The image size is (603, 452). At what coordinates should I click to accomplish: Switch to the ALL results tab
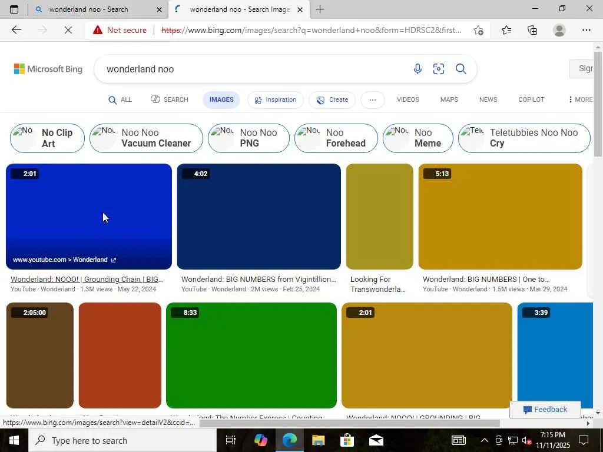pos(120,99)
